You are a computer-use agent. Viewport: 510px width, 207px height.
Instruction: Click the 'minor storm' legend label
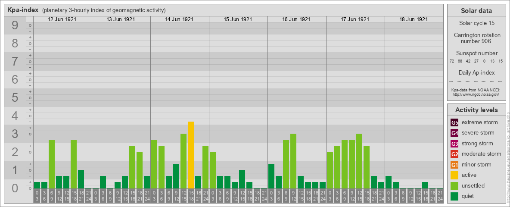476,164
